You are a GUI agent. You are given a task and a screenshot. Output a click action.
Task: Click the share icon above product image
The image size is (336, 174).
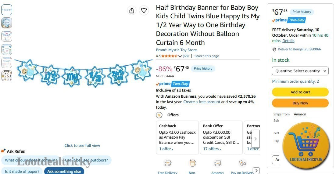132,10
